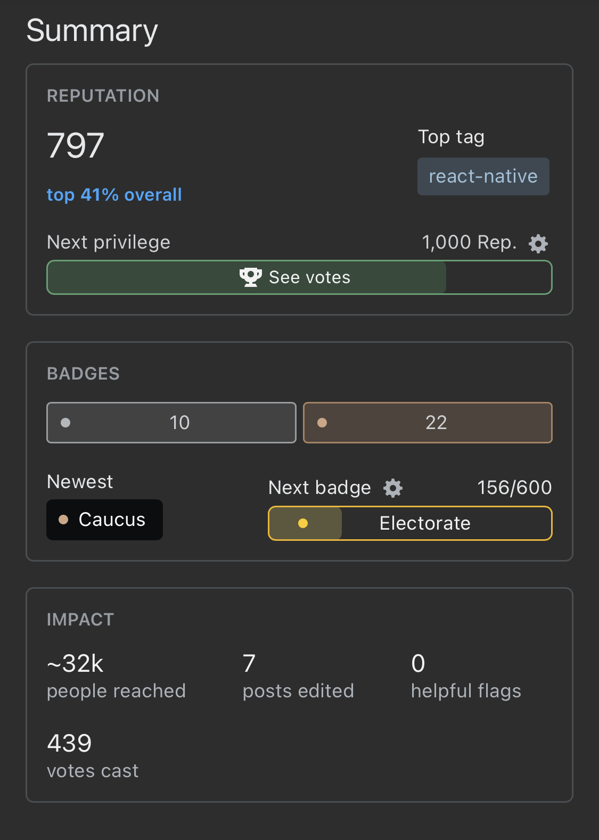Click the See votes progress button

pyautogui.click(x=299, y=277)
